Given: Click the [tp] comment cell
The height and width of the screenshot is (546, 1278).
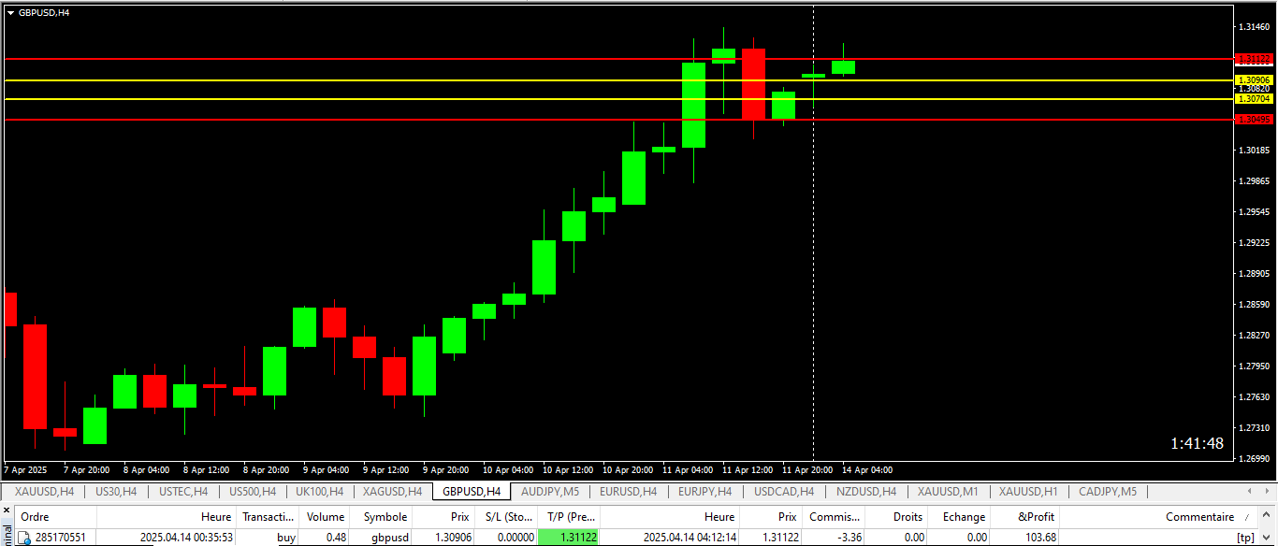Looking at the screenshot, I should point(1245,538).
